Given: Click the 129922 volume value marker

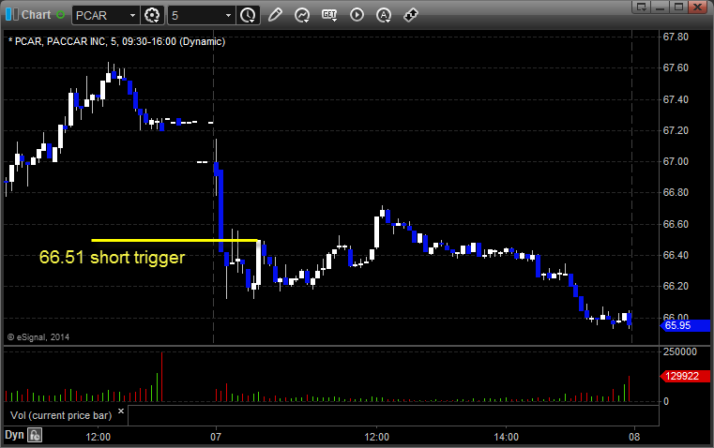Looking at the screenshot, I should (x=685, y=376).
